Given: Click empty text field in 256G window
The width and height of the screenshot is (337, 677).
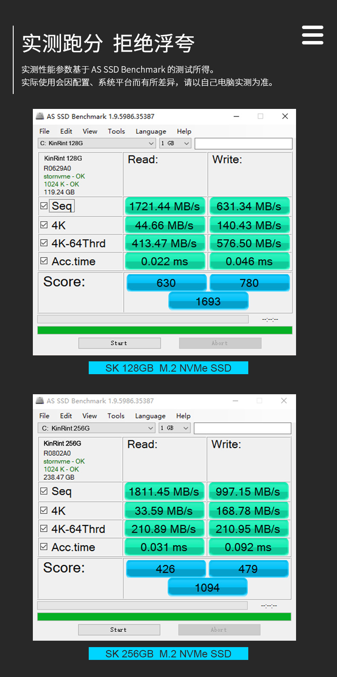Looking at the screenshot, I should pyautogui.click(x=243, y=428).
